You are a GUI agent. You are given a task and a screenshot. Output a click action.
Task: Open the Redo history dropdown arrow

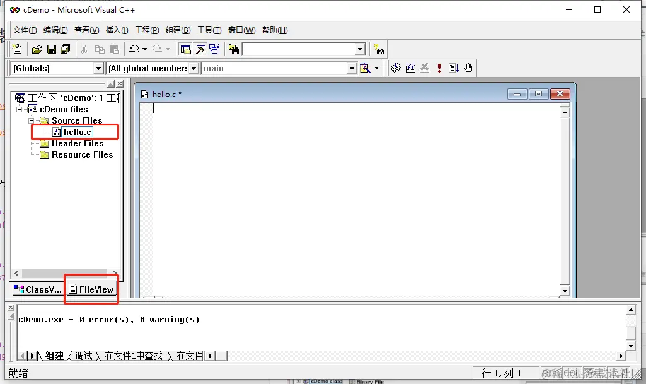coord(168,49)
